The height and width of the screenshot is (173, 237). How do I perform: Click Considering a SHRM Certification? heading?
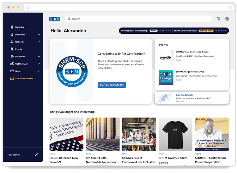121,54
